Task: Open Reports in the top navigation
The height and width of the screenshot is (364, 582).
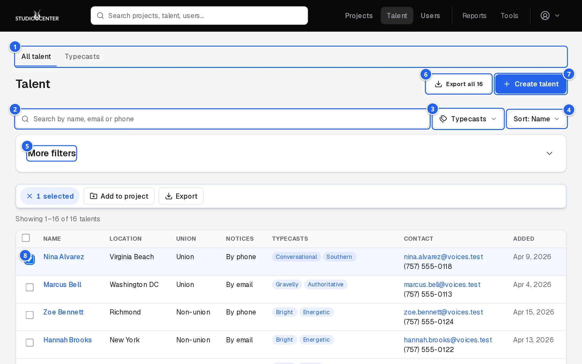Action: [474, 16]
